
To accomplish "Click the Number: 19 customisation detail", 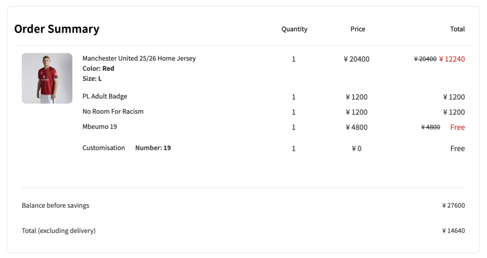I will coord(153,148).
